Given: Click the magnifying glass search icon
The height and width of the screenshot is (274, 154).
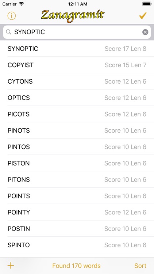Looking at the screenshot, I should pyautogui.click(x=8, y=32).
